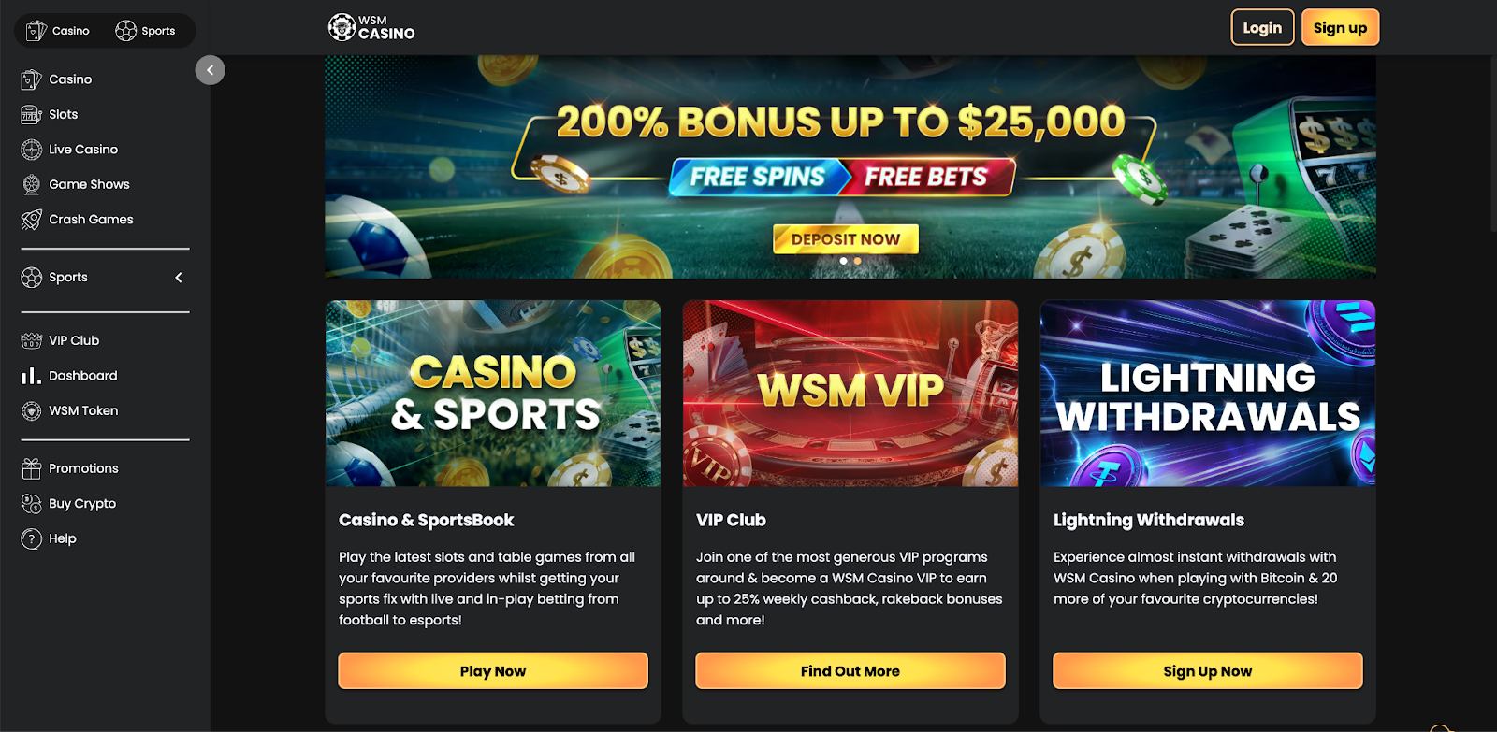Click the VIP Club crown icon

31,340
